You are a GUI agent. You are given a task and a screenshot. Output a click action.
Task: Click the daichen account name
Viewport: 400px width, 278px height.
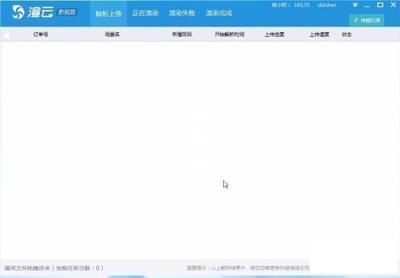click(x=327, y=5)
